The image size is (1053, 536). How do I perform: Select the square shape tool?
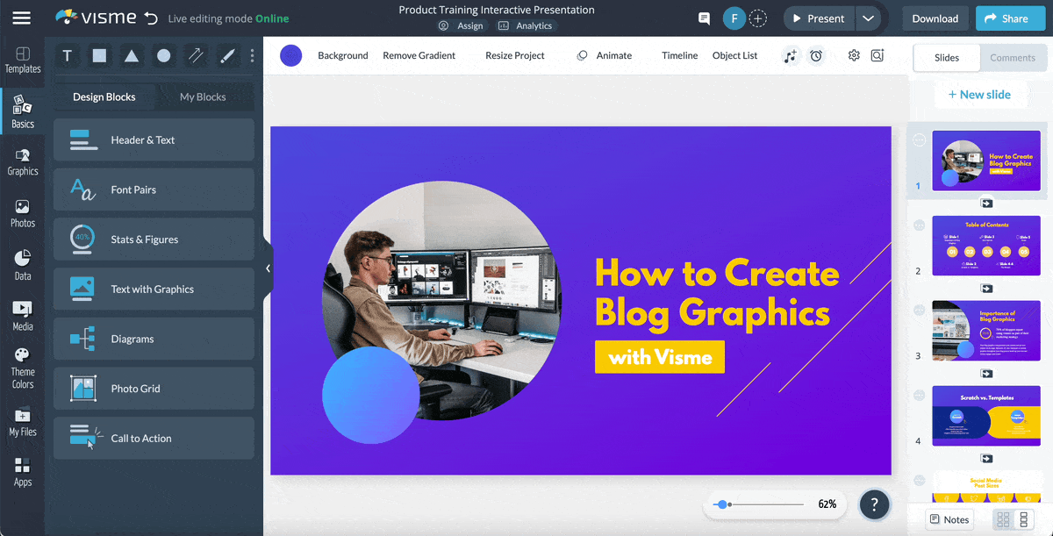[98, 55]
